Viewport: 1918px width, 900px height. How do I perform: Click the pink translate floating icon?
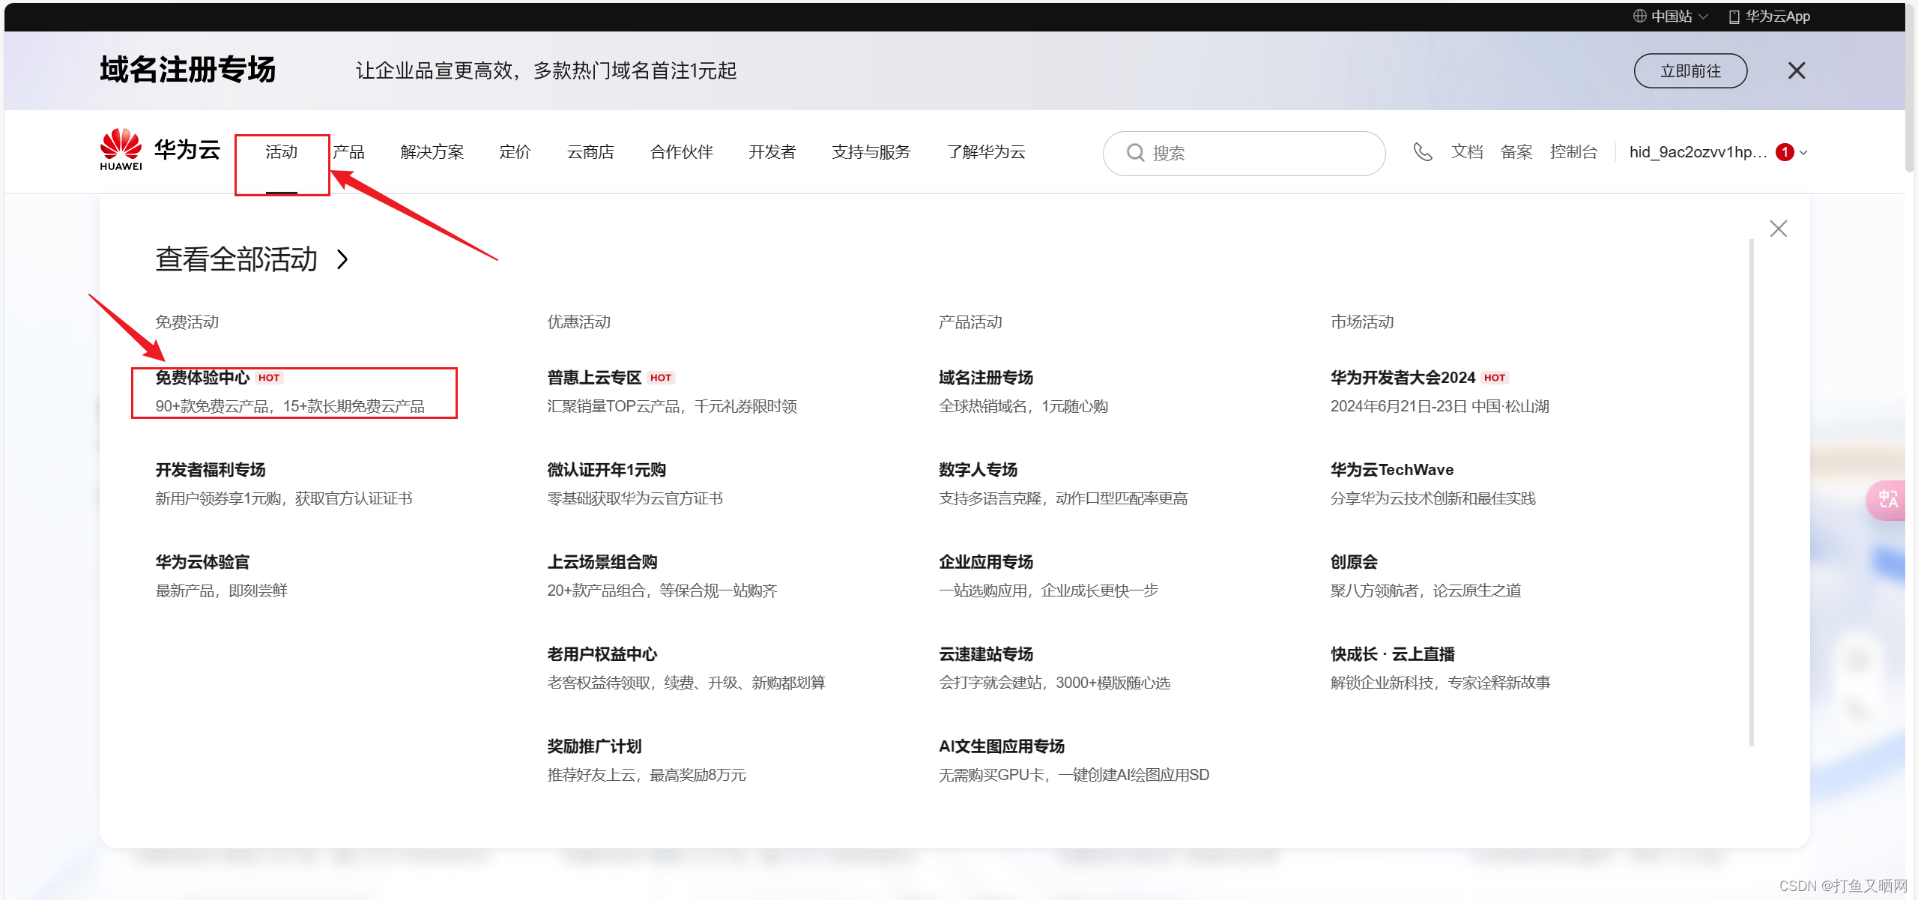click(1887, 500)
